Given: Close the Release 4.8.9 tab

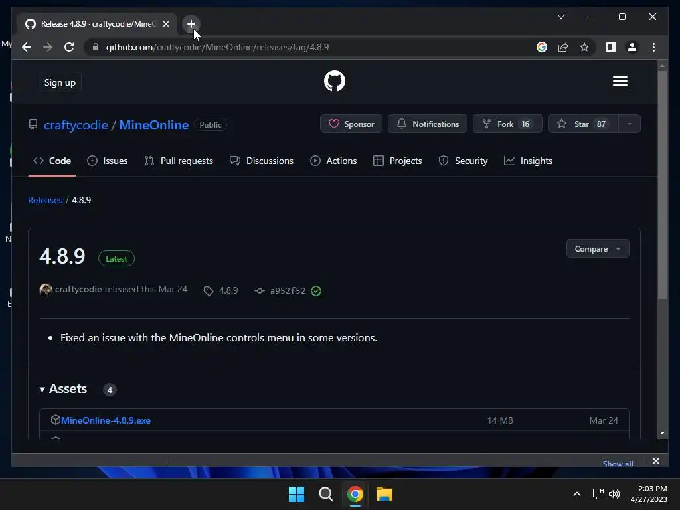Looking at the screenshot, I should tap(165, 24).
